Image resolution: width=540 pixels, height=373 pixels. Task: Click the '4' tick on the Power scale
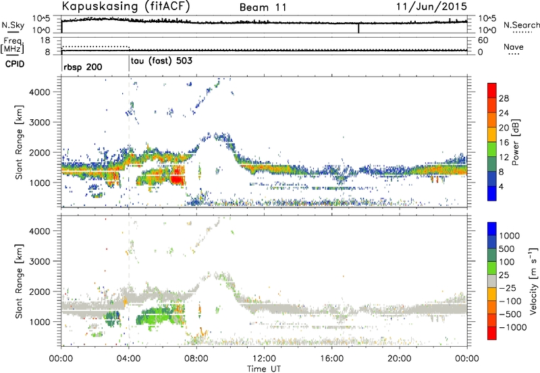501,186
